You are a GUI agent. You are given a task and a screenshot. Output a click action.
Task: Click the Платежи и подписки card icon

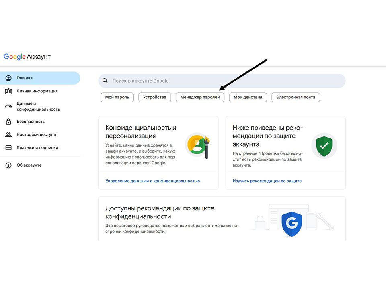(8, 147)
